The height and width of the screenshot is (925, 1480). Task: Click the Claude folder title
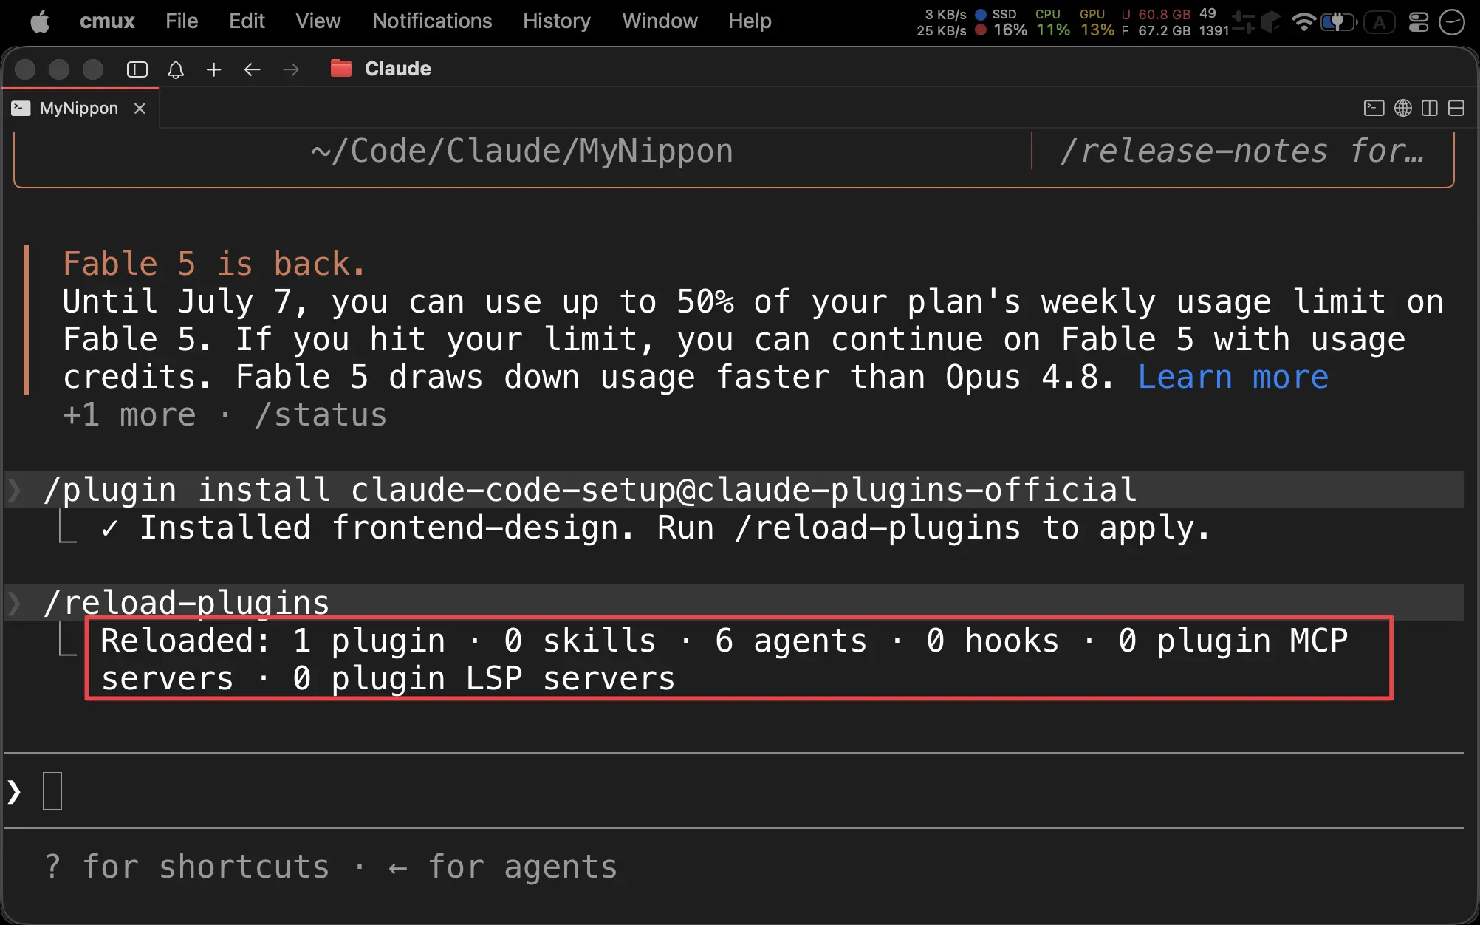coord(397,69)
